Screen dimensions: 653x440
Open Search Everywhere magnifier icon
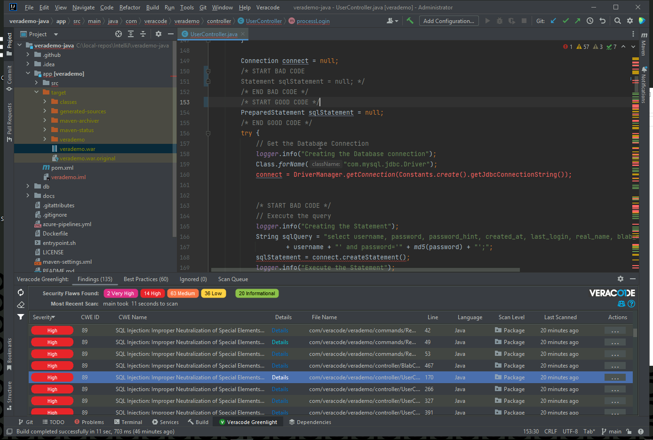click(x=618, y=21)
